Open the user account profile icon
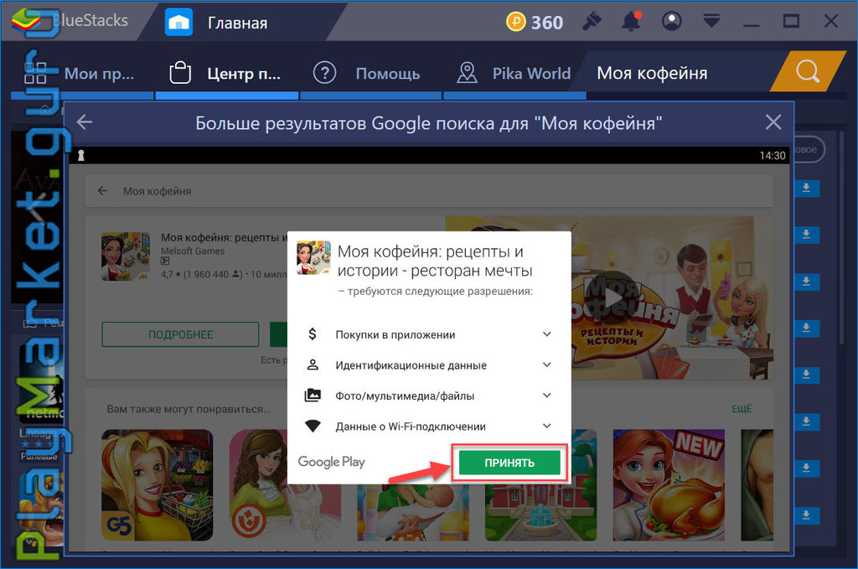The width and height of the screenshot is (858, 569). tap(671, 22)
